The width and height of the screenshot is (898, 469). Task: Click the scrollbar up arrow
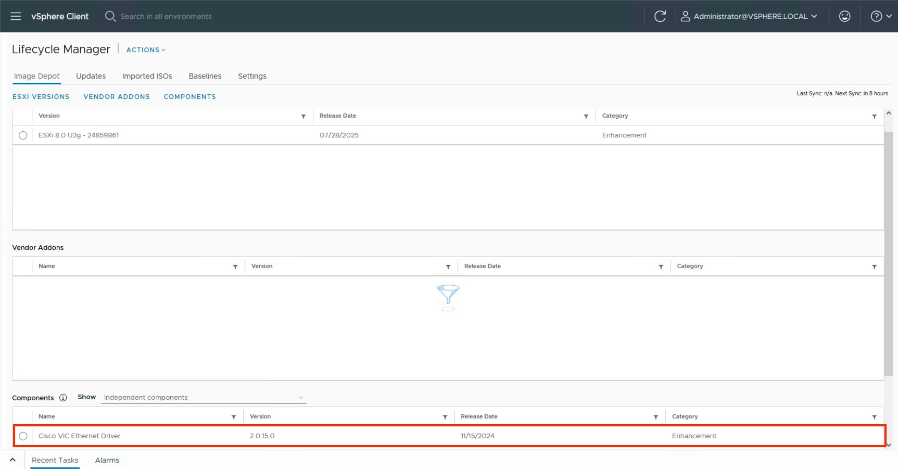tap(889, 113)
